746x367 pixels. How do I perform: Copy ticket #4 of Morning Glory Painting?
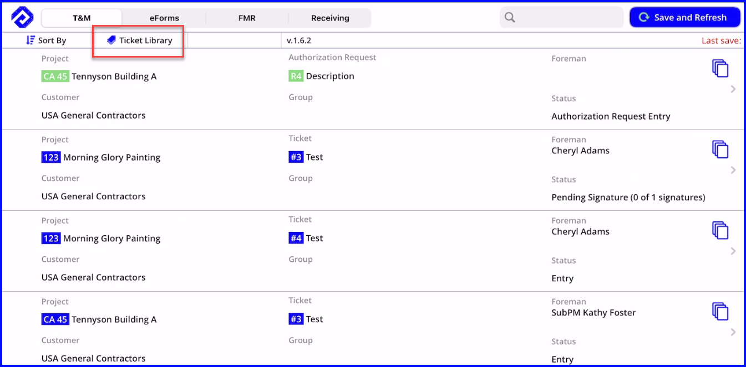pyautogui.click(x=720, y=230)
